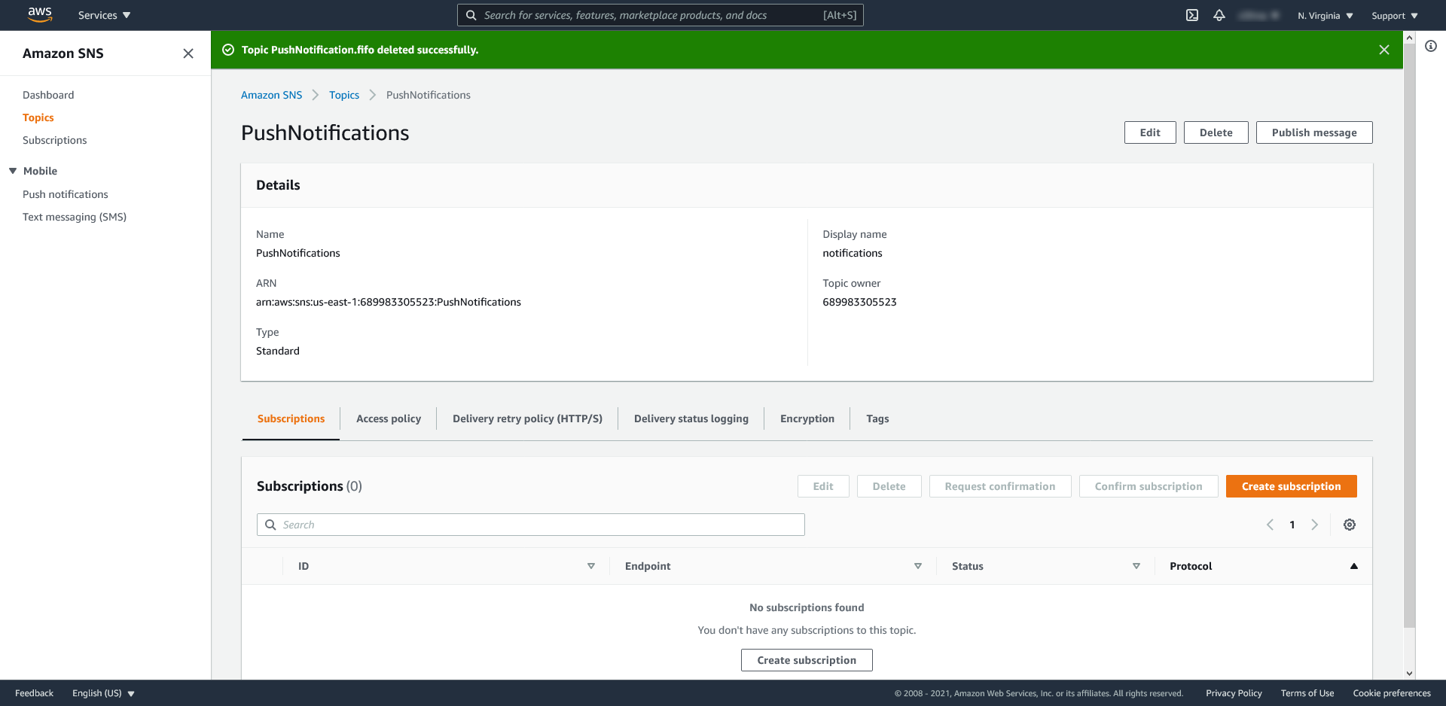Viewport: 1446px width, 706px height.
Task: Open Cookie preferences in the footer
Action: pyautogui.click(x=1392, y=693)
